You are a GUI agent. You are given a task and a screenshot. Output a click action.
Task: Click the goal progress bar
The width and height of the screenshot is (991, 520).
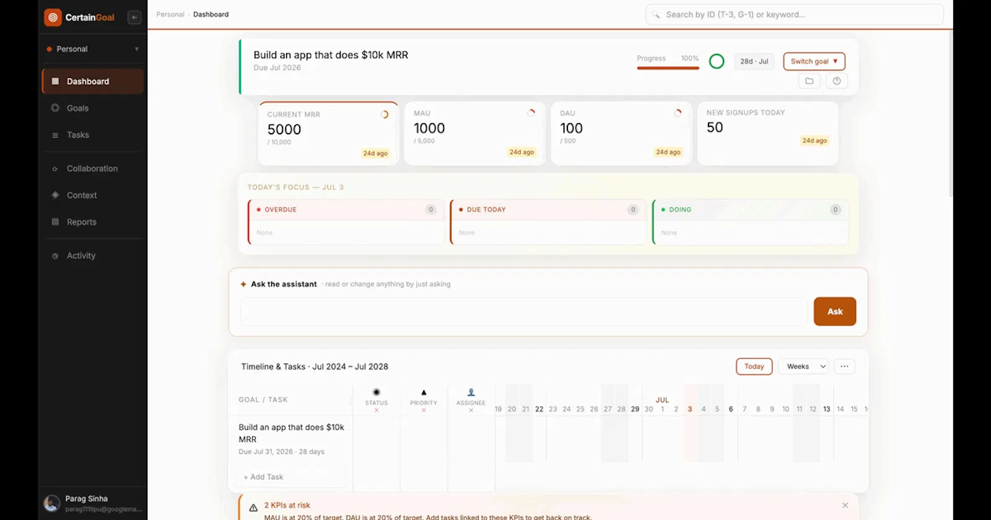point(668,67)
